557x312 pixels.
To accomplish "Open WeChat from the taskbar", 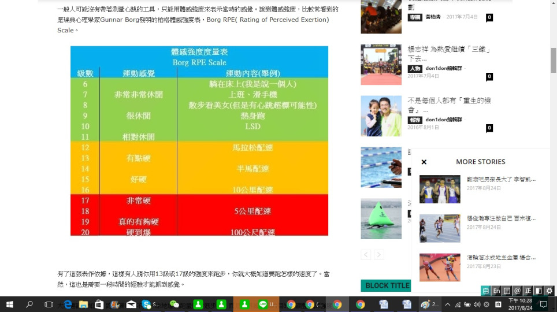I will point(174,304).
